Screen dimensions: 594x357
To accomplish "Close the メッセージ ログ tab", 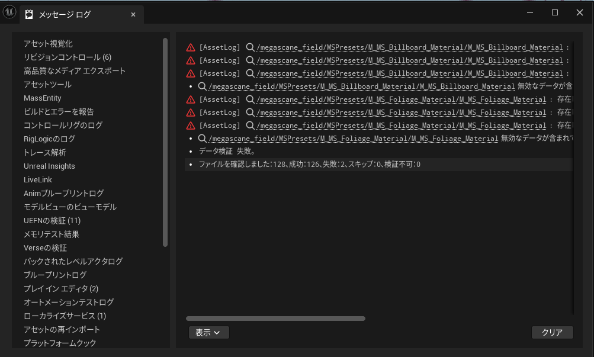I will (x=133, y=14).
